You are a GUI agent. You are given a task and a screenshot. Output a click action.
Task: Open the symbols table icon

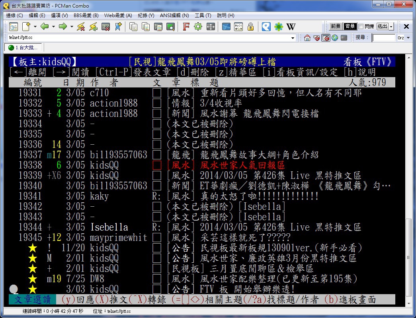click(238, 27)
